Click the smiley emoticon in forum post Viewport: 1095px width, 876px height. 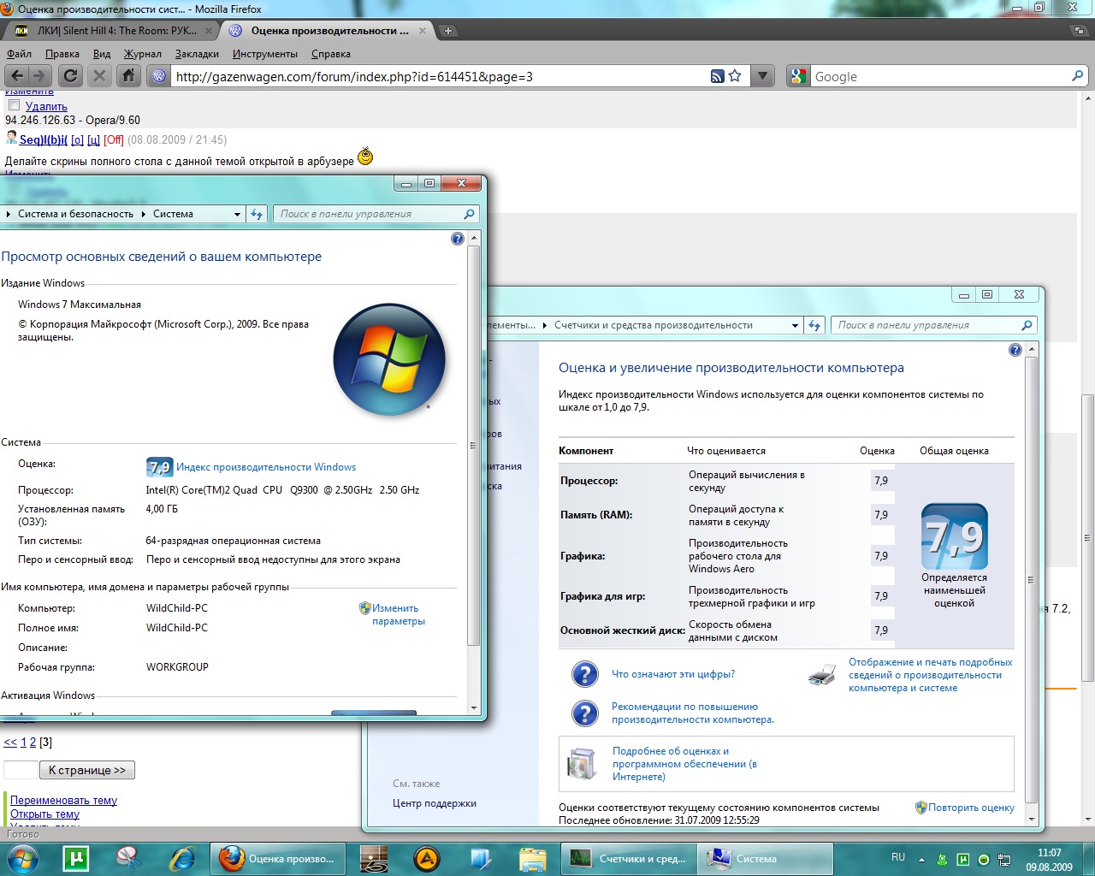coord(365,156)
